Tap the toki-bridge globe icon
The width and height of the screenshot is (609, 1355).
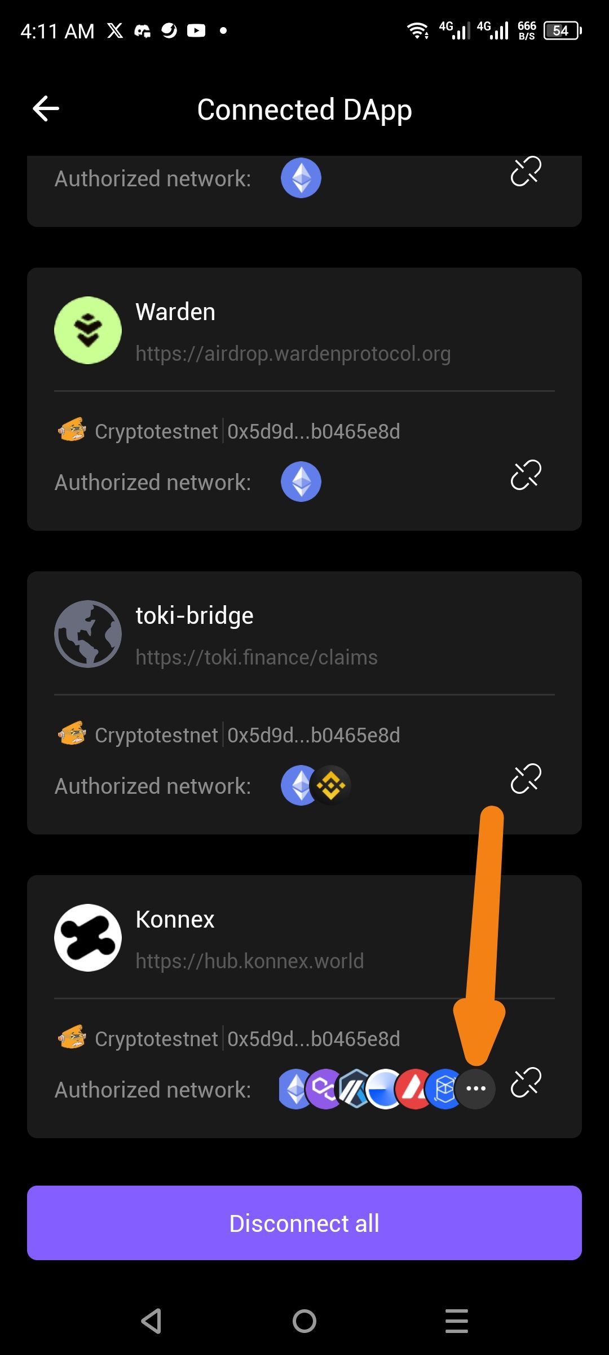tap(88, 634)
